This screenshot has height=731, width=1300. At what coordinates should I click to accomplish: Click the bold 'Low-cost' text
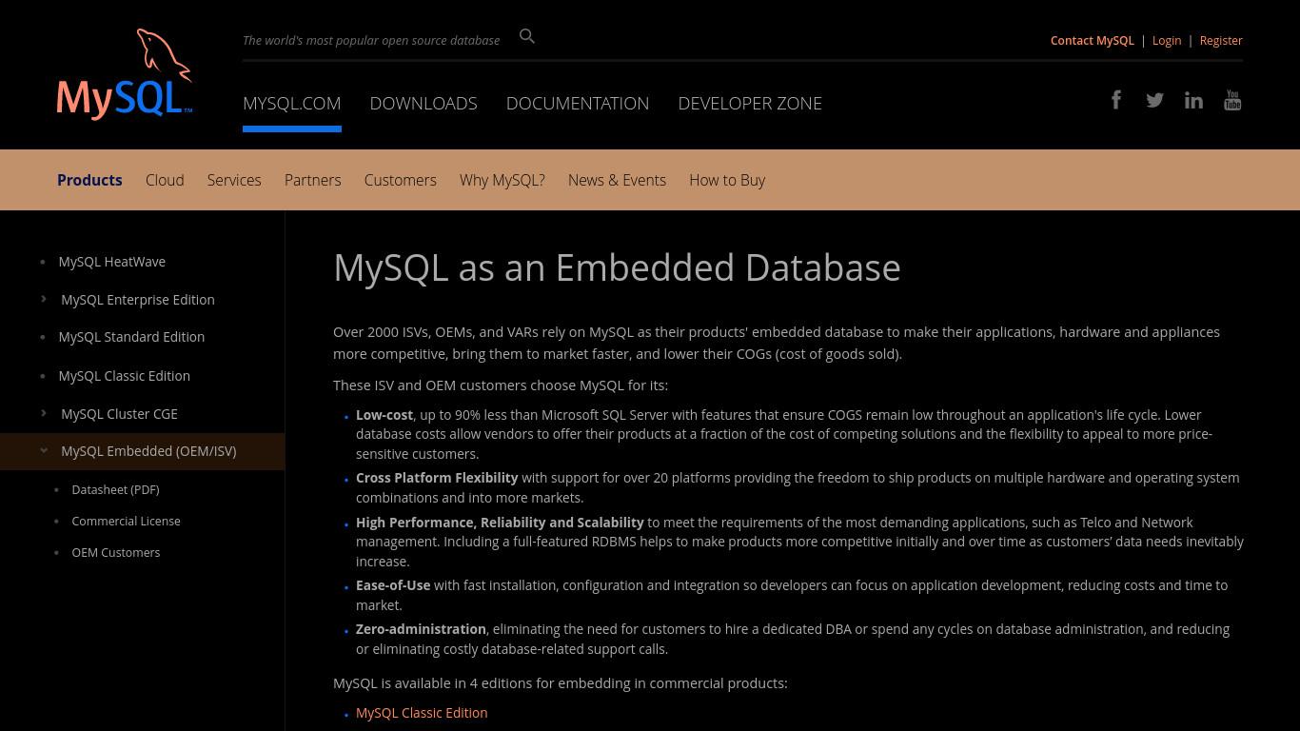[384, 415]
